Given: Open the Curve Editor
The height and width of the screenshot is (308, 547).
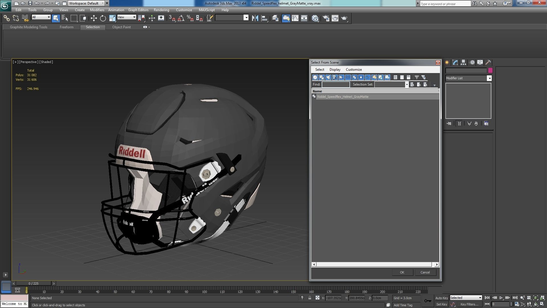Looking at the screenshot, I should 295,18.
